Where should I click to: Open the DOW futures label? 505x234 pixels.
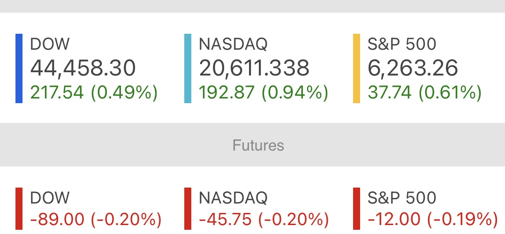pyautogui.click(x=50, y=198)
